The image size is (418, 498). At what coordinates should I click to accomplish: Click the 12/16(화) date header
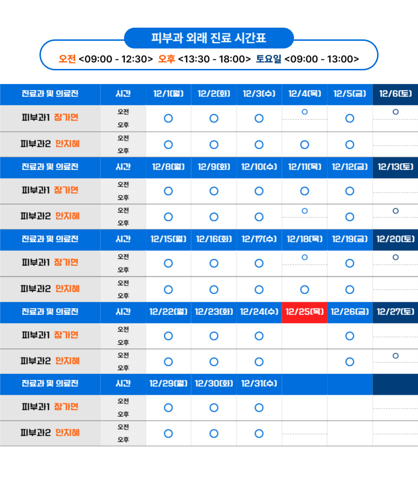(214, 239)
